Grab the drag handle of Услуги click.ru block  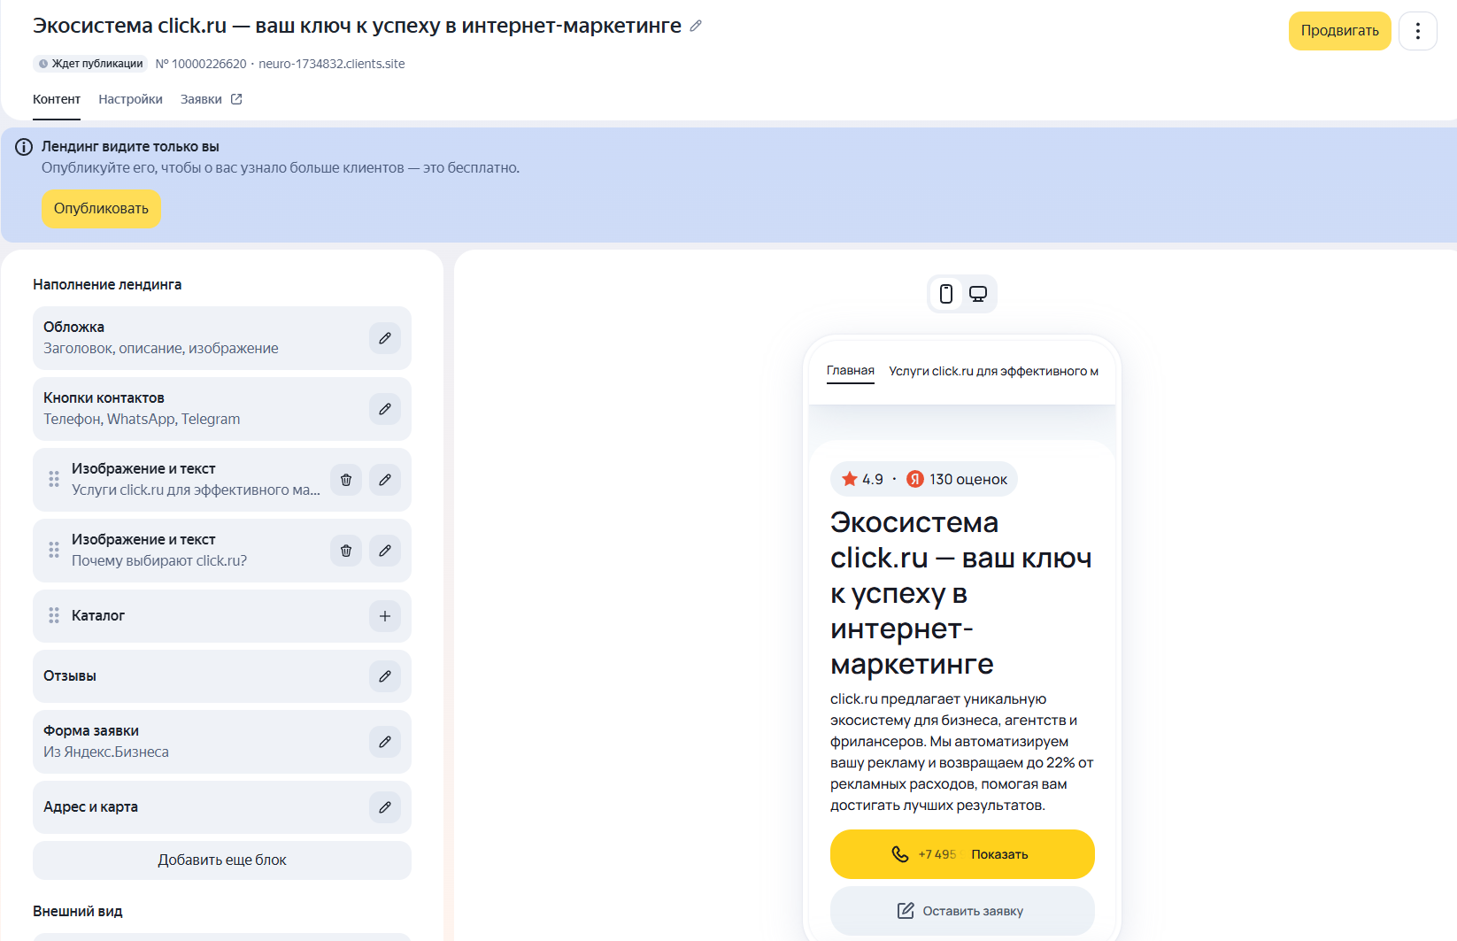54,479
